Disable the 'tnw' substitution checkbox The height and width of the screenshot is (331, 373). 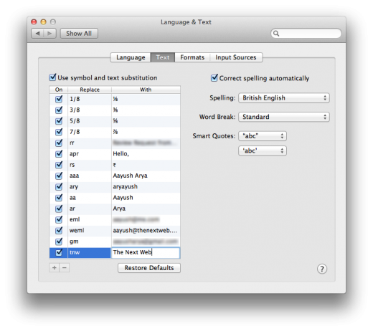[59, 252]
